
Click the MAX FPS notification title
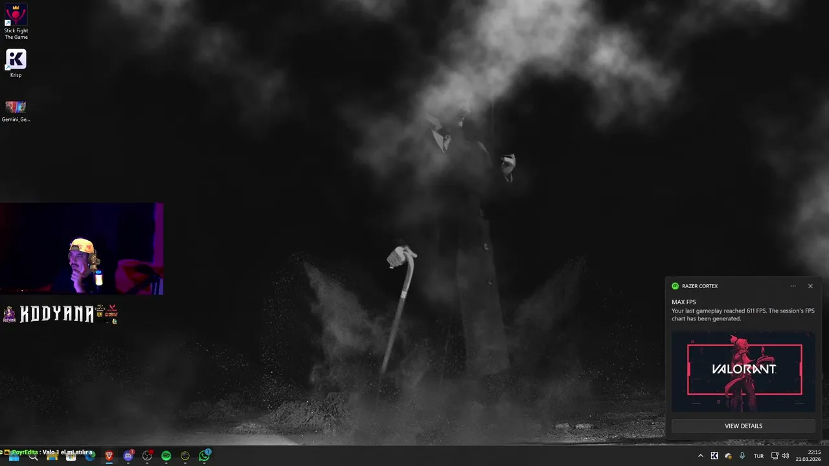(x=684, y=302)
